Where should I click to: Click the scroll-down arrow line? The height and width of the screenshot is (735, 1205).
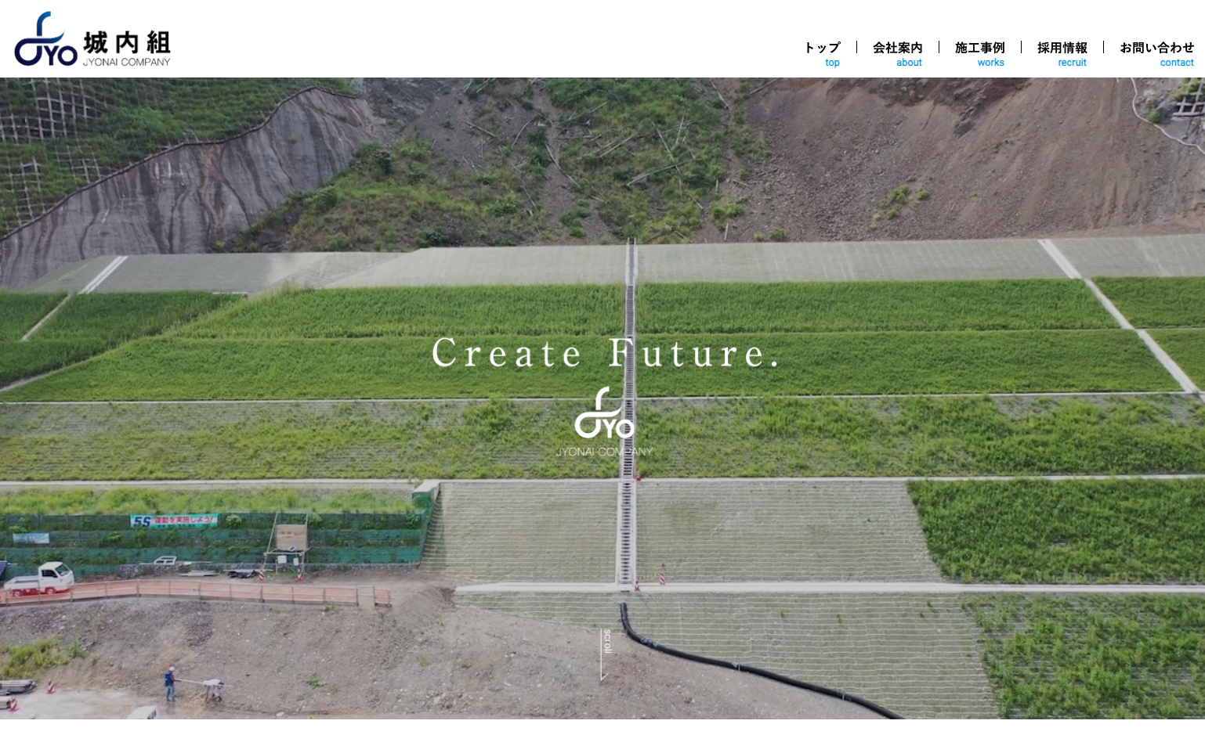602,655
